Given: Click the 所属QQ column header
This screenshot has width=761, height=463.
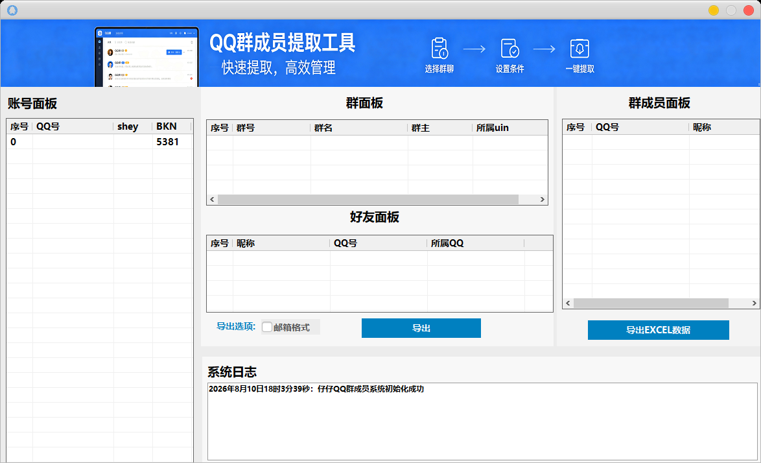Looking at the screenshot, I should [475, 243].
